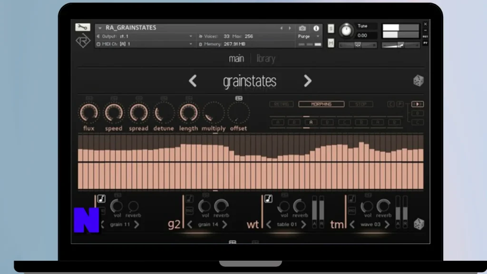Toggle the link switch above offset knob
The height and width of the screenshot is (274, 487).
click(x=239, y=98)
